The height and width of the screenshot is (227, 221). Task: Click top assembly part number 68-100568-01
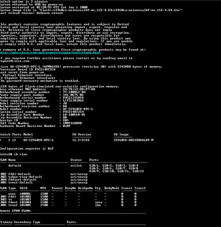(74, 115)
